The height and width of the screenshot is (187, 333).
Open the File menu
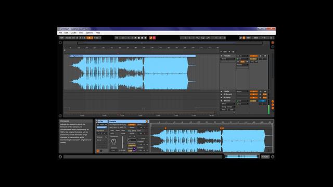tap(60, 33)
